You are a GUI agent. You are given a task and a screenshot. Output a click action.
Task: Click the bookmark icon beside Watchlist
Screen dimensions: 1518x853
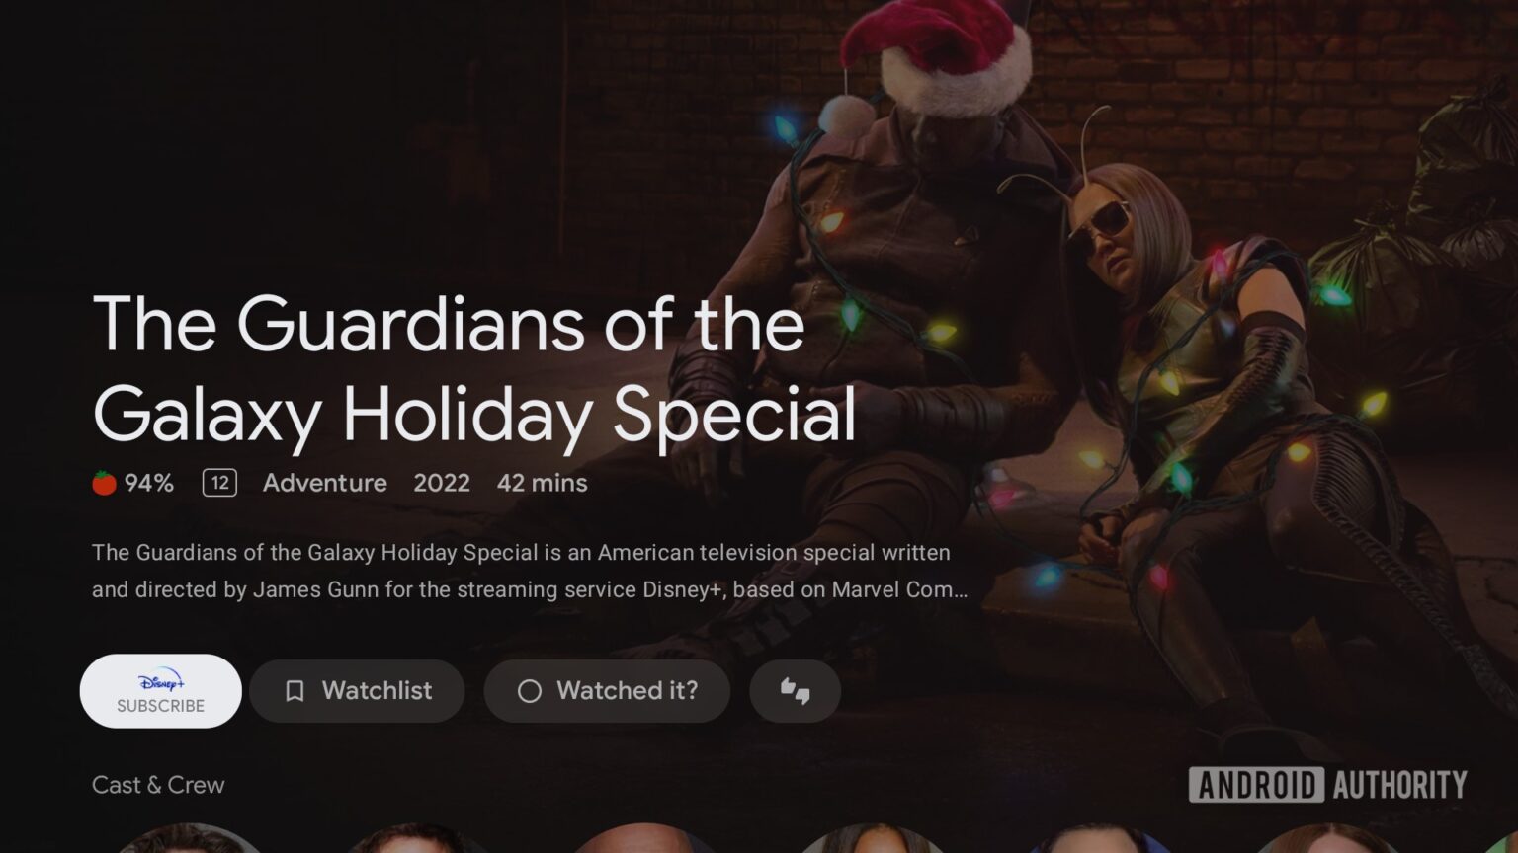click(295, 691)
